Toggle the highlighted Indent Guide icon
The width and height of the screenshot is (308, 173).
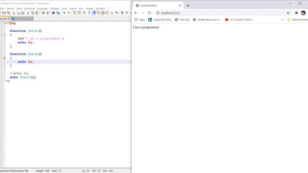pos(94,13)
